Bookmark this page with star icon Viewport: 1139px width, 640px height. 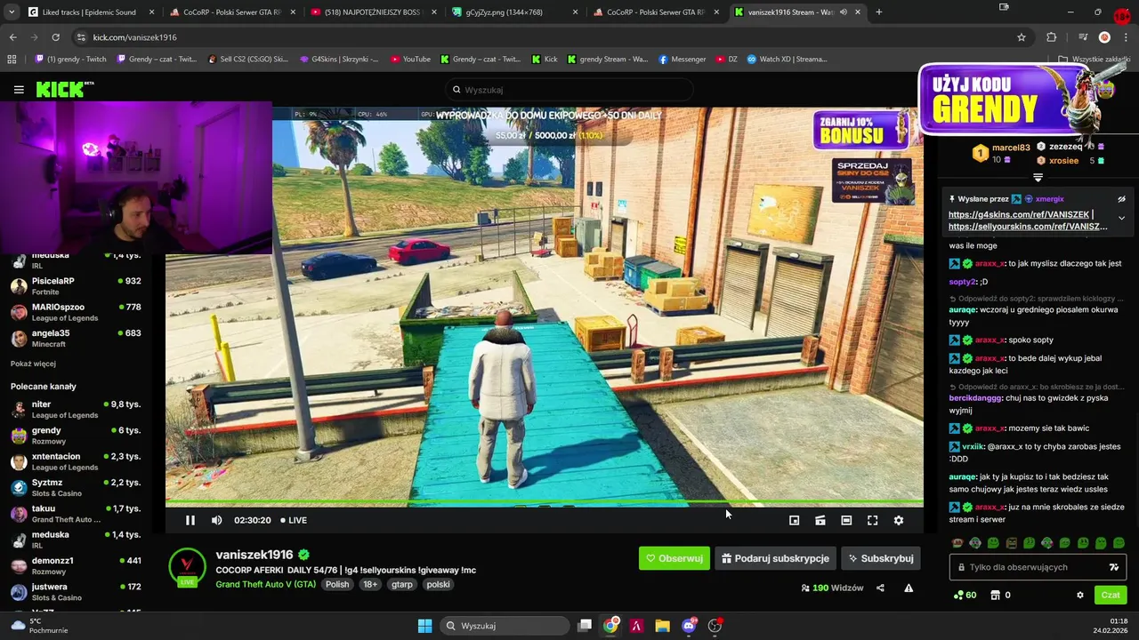1022,37
